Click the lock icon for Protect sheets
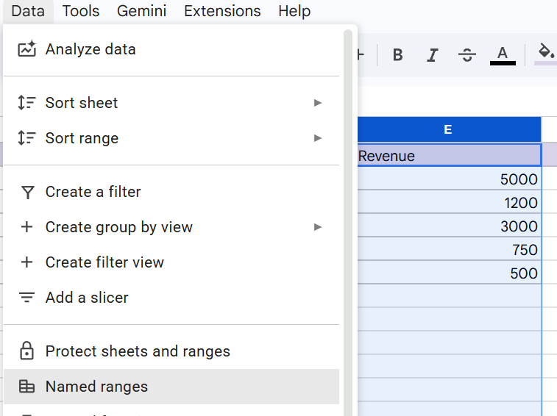Screen dimensions: 557x416 (27, 351)
